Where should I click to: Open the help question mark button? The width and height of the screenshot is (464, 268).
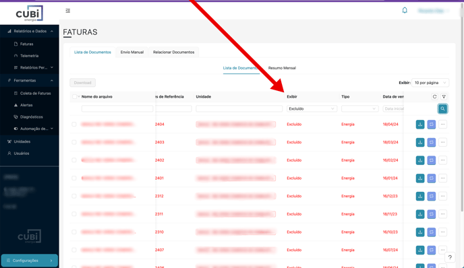[450, 257]
